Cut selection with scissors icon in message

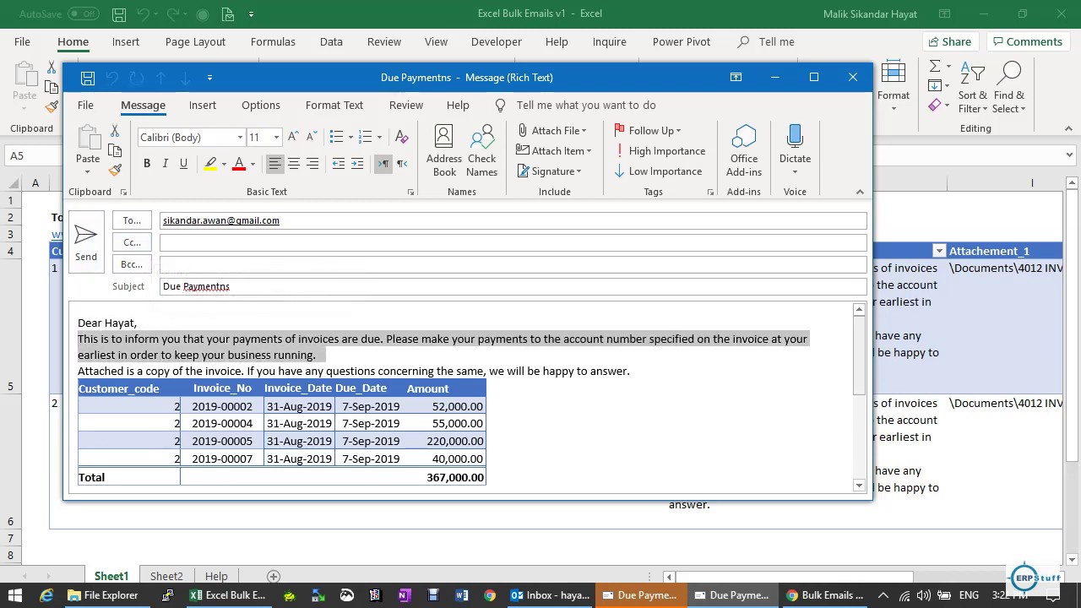[x=115, y=131]
